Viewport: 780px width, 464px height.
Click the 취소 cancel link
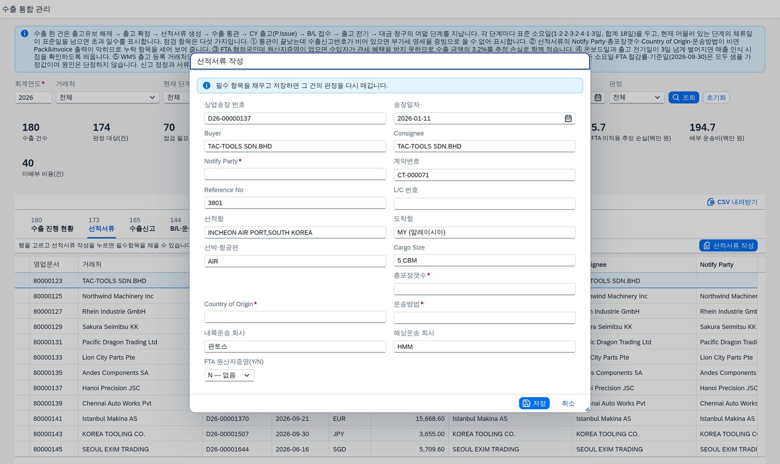[x=568, y=403]
